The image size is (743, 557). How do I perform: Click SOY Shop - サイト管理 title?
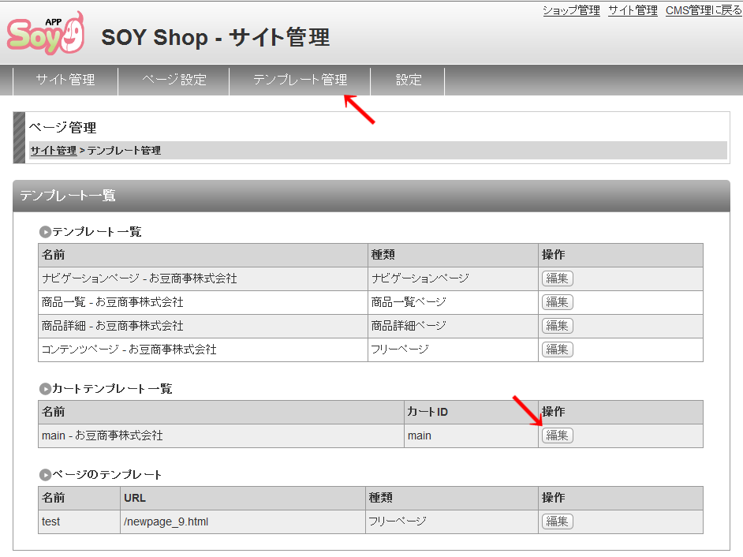[215, 37]
